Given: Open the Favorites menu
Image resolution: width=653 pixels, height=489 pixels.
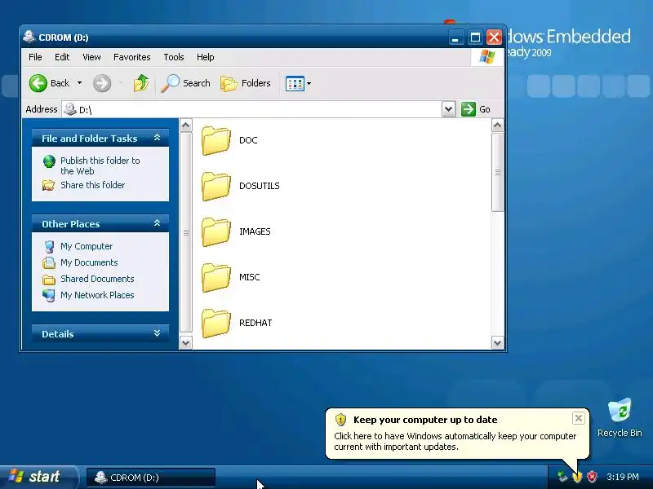Looking at the screenshot, I should [x=132, y=57].
